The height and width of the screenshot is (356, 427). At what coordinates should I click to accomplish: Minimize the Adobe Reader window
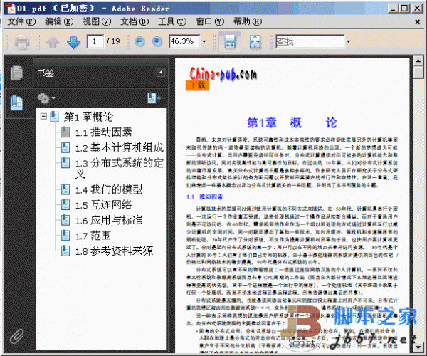click(393, 9)
